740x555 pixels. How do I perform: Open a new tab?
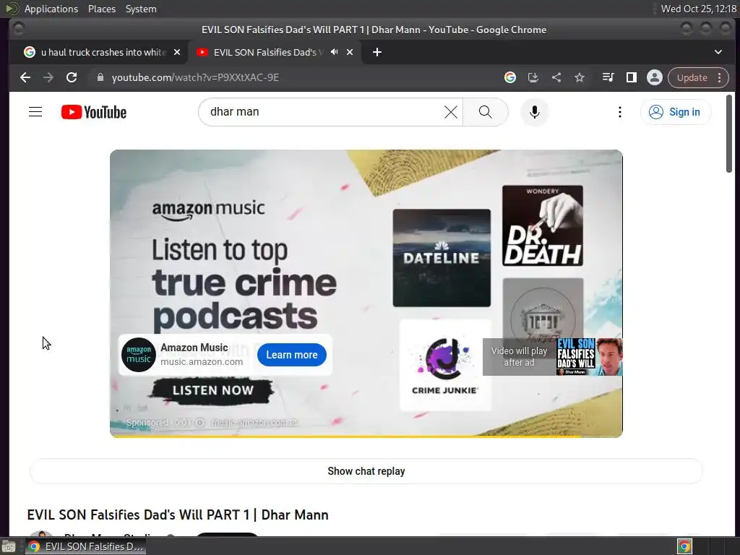(377, 52)
